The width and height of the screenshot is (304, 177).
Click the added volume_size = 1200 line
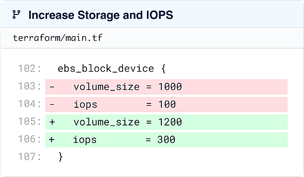(166, 122)
